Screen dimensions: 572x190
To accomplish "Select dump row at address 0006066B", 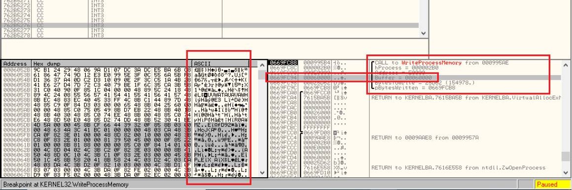I will click(125, 169).
